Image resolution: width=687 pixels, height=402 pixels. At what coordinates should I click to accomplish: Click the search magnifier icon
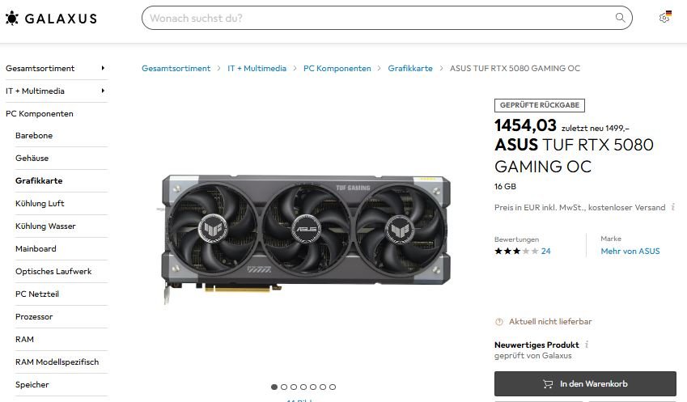click(x=620, y=18)
